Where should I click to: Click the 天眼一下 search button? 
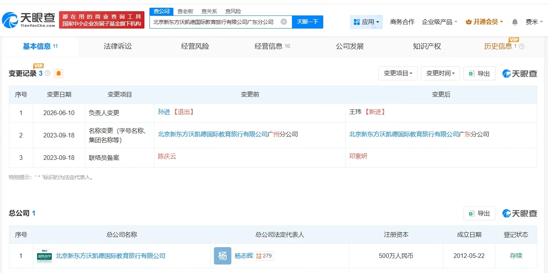click(307, 22)
